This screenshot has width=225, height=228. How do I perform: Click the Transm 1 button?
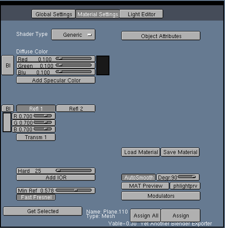(36, 137)
